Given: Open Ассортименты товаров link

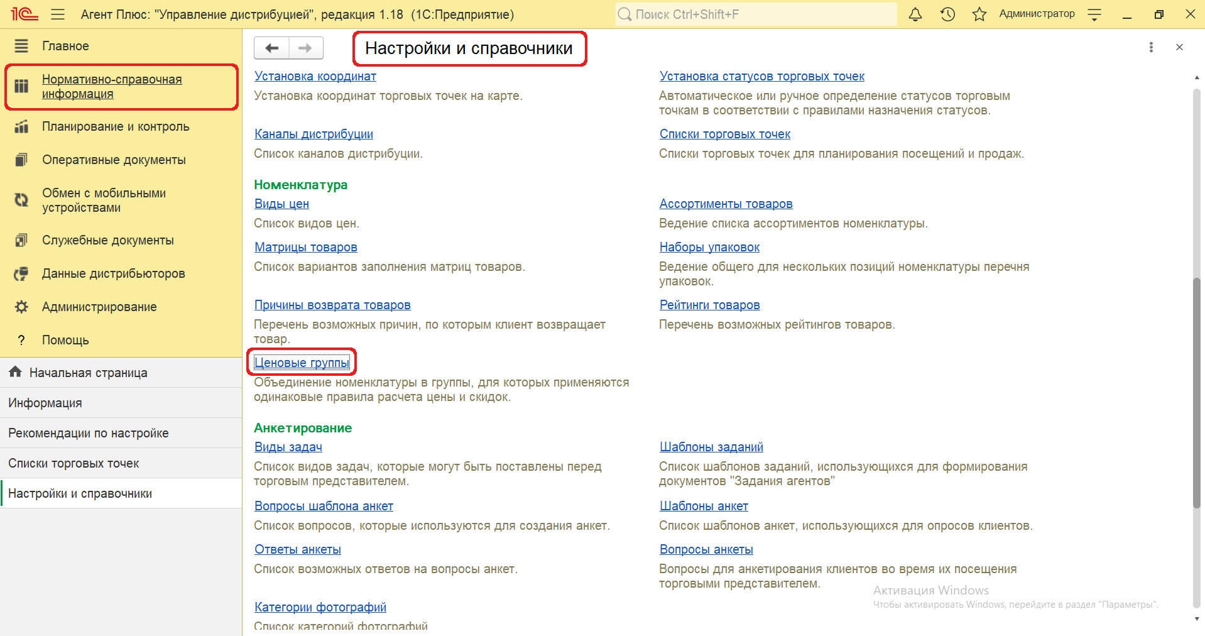Looking at the screenshot, I should point(726,204).
